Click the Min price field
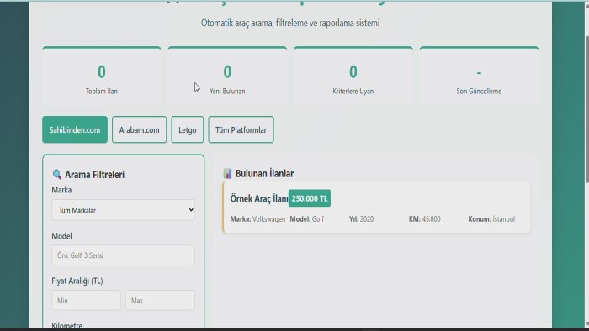The width and height of the screenshot is (589, 331). pos(86,300)
